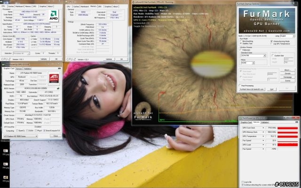Image resolution: width=301 pixels, height=188 pixels.
Task: Open the Standard Sizes resolution dropdown
Action: coord(253,55)
